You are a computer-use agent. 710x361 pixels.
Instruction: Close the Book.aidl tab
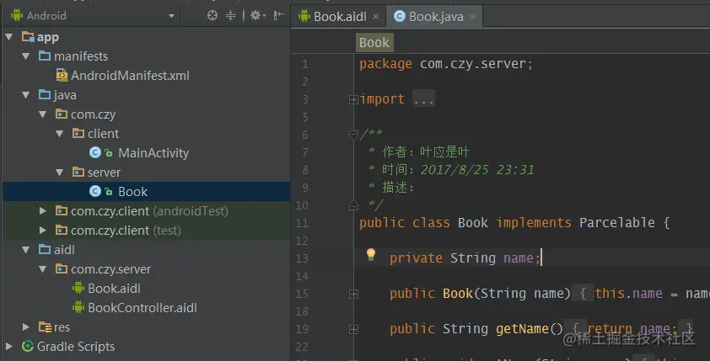click(375, 17)
